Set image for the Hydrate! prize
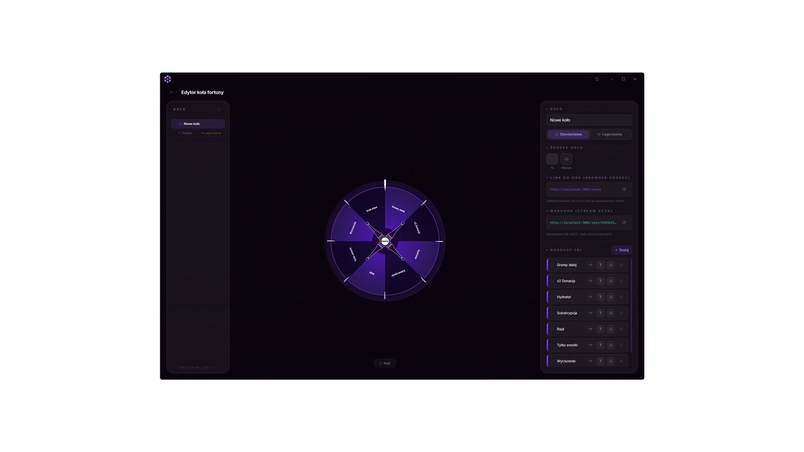The image size is (804, 452). click(x=611, y=297)
